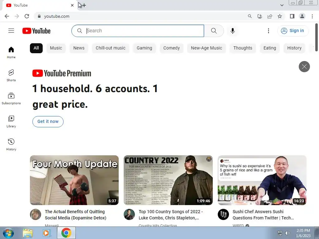Open sushi chef video thumbnail
The height and width of the screenshot is (239, 319).
point(262,180)
